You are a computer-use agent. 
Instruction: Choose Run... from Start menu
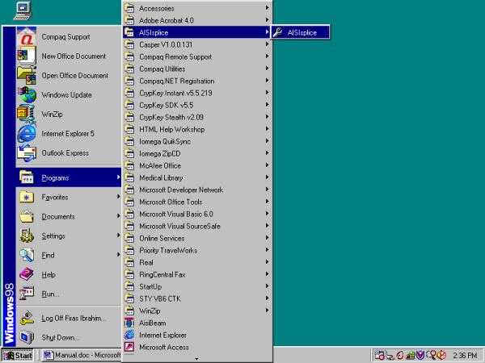click(69, 294)
